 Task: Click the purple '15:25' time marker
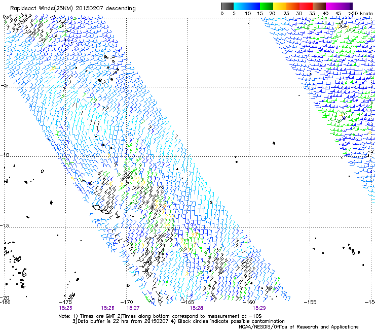(65, 308)
